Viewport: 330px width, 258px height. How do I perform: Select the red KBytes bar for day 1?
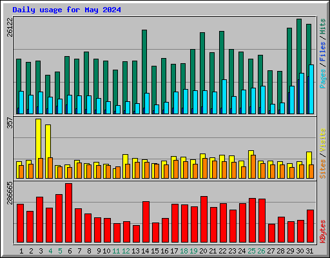click(20, 223)
